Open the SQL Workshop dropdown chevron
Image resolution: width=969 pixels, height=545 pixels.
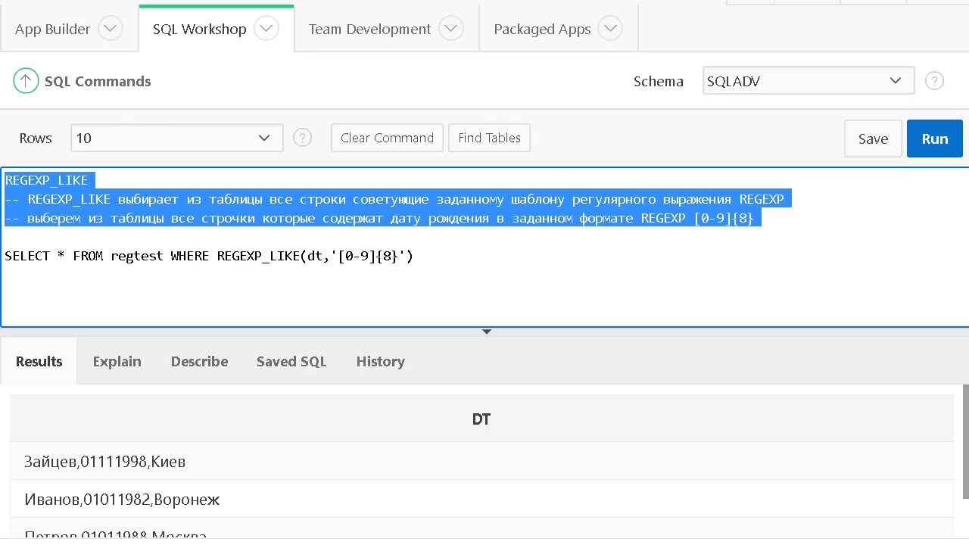pos(266,29)
